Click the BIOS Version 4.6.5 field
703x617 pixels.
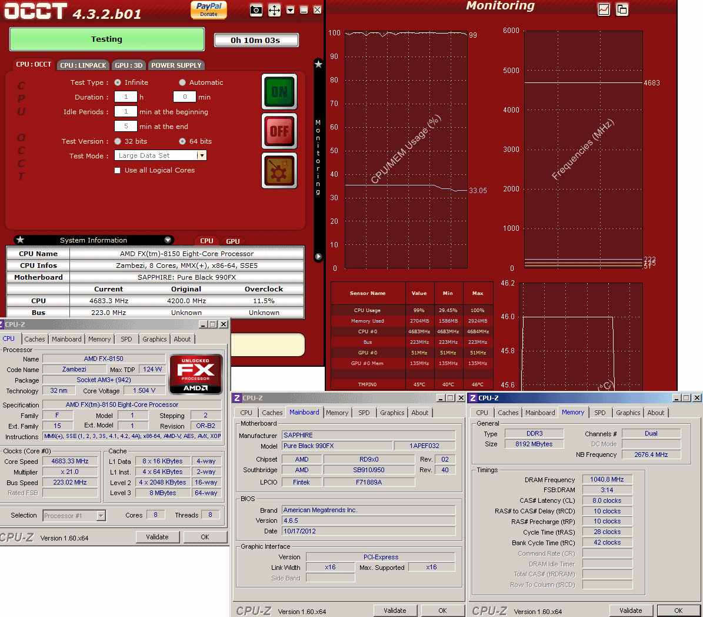click(368, 520)
